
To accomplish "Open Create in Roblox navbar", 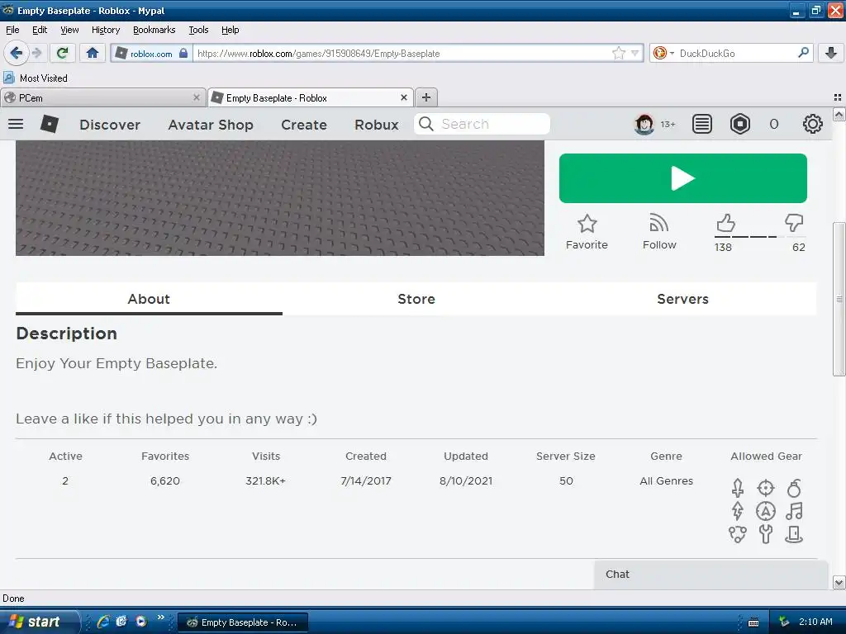I will click(304, 125).
